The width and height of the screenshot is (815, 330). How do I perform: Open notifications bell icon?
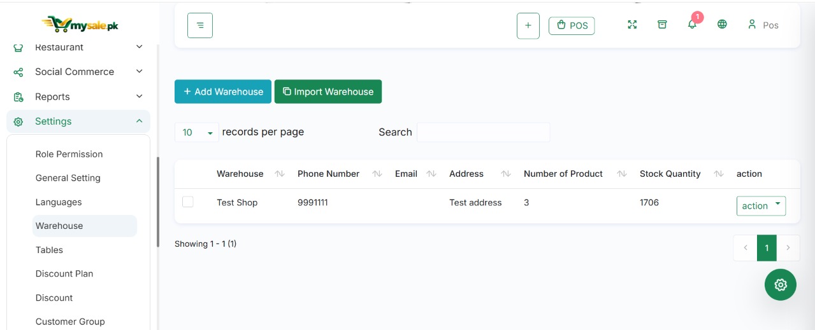tap(693, 24)
